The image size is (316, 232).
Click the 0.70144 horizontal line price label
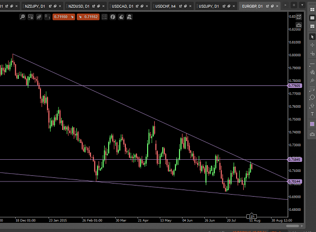[294, 181]
